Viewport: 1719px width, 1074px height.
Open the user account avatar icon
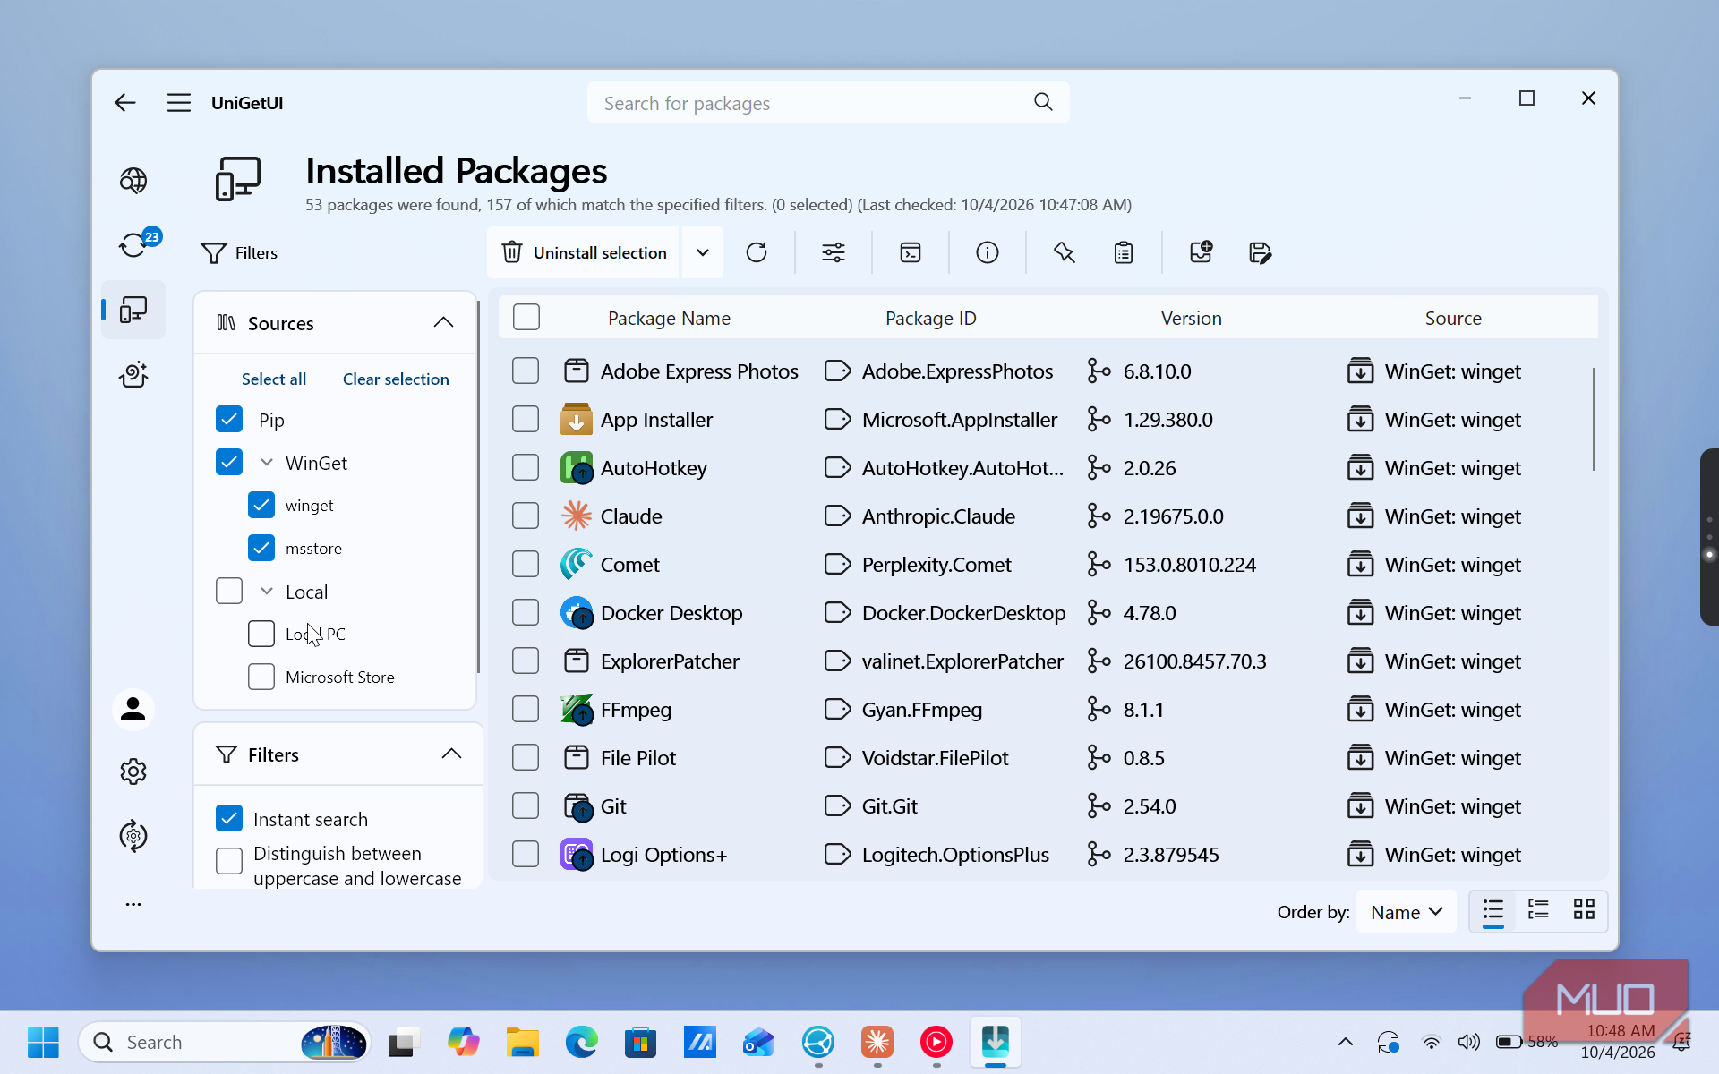133,710
